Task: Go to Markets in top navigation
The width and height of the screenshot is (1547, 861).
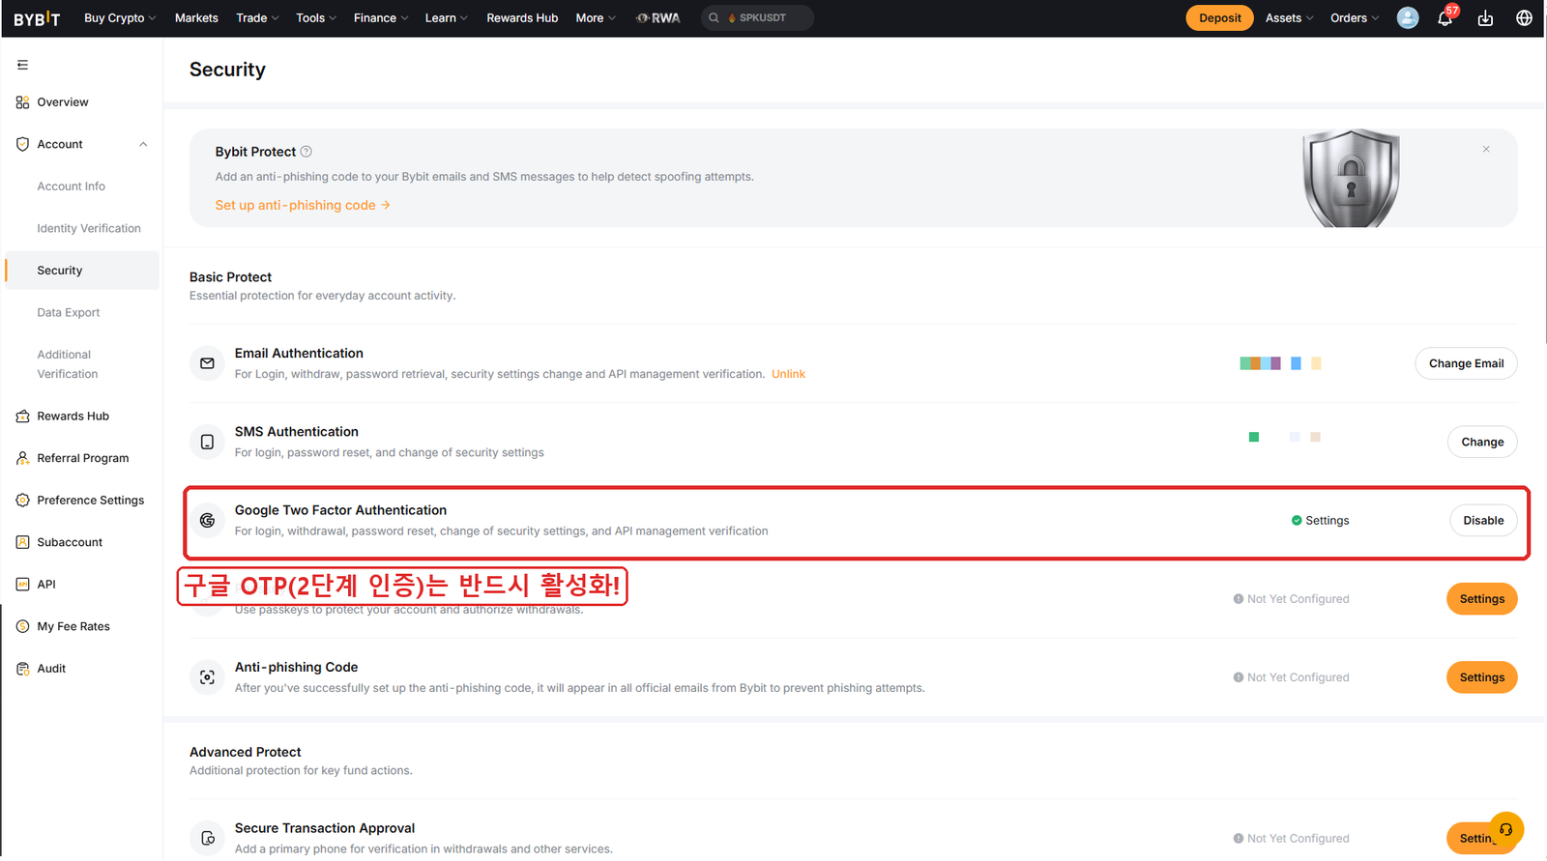Action: (196, 17)
